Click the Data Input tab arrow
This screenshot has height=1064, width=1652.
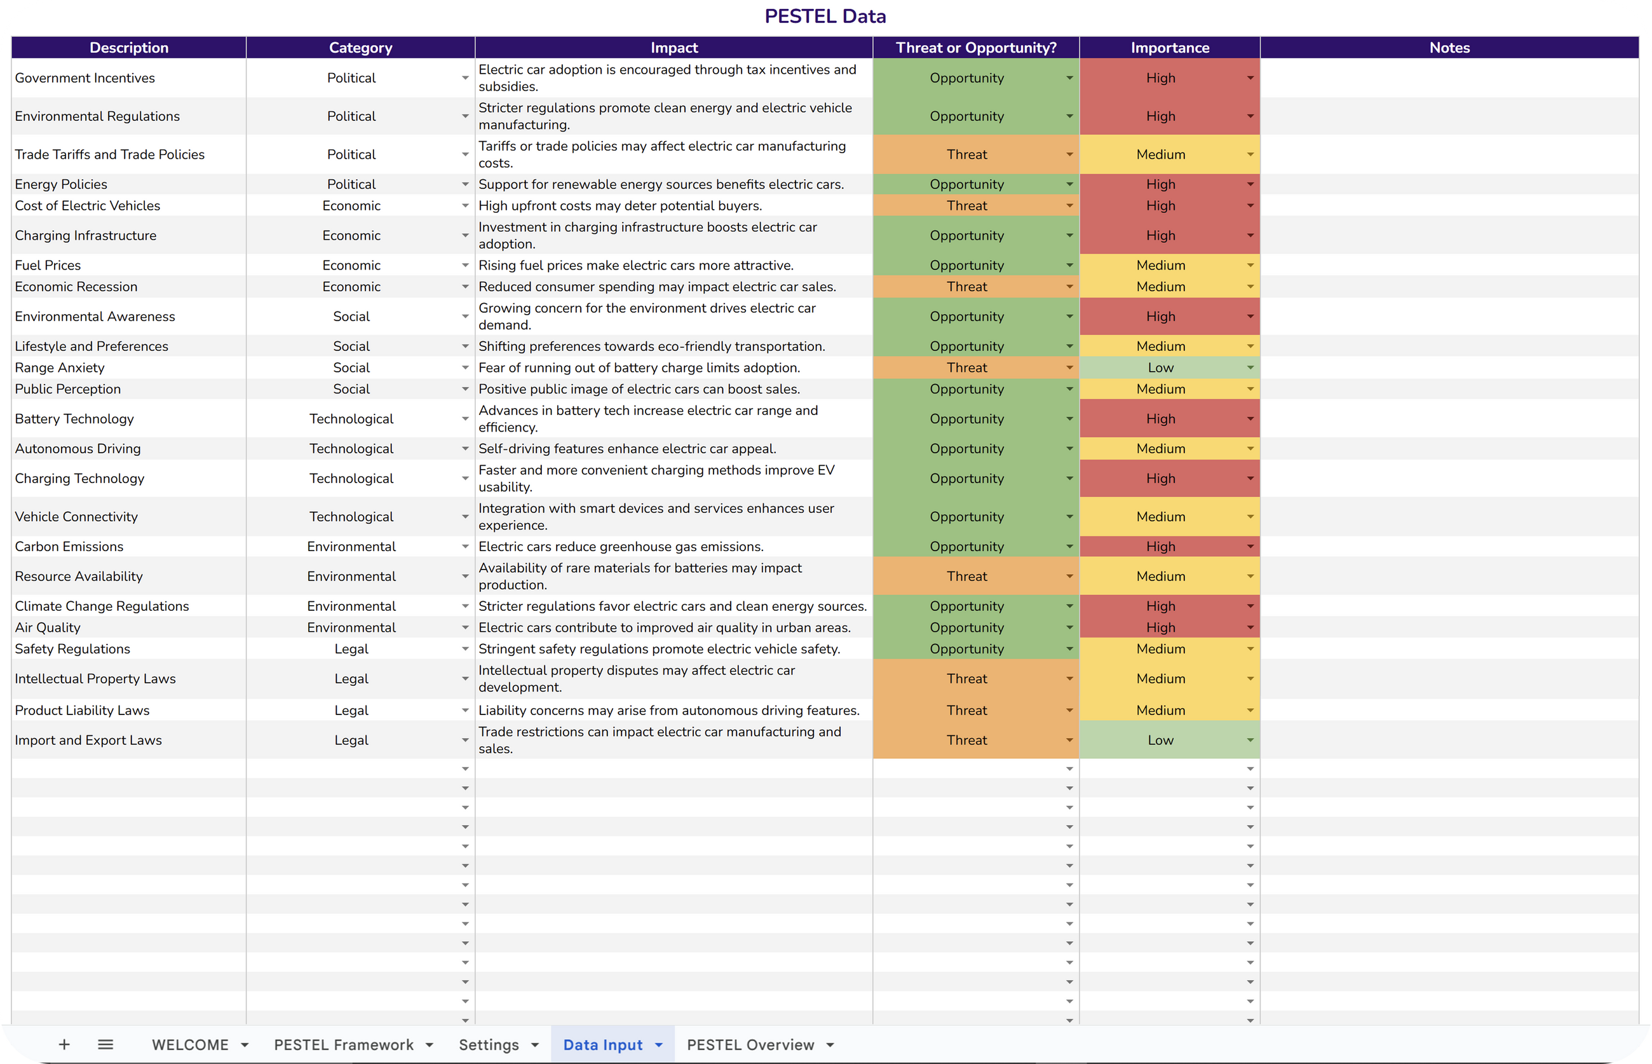point(659,1046)
